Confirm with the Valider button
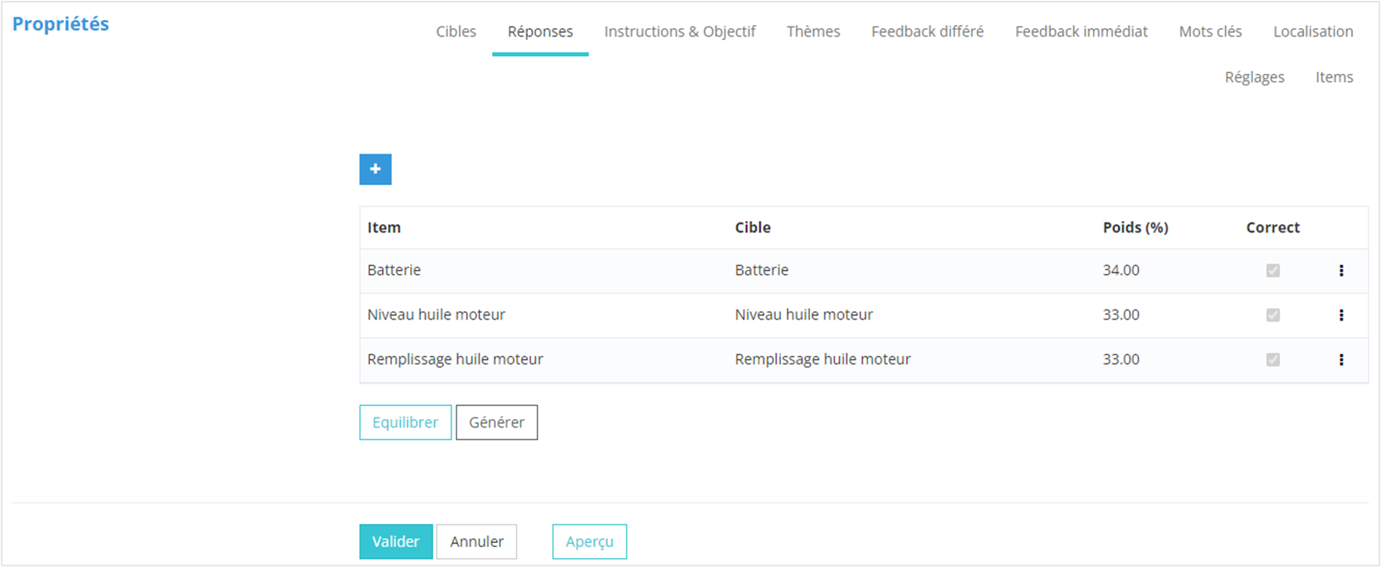The width and height of the screenshot is (1381, 567). 396,542
